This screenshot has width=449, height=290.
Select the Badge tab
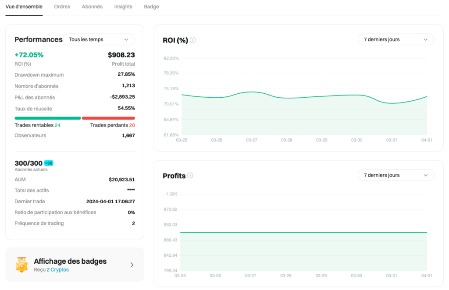click(151, 7)
